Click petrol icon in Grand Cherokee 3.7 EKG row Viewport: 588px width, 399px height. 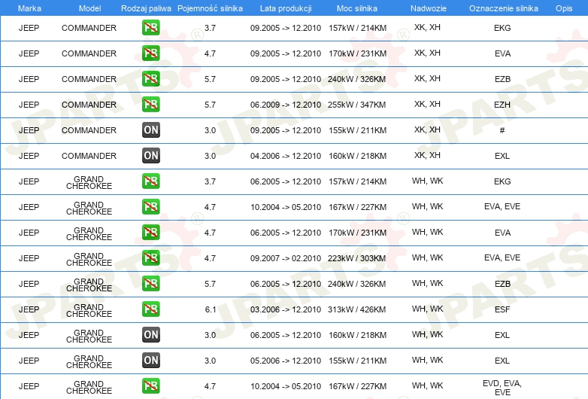150,181
